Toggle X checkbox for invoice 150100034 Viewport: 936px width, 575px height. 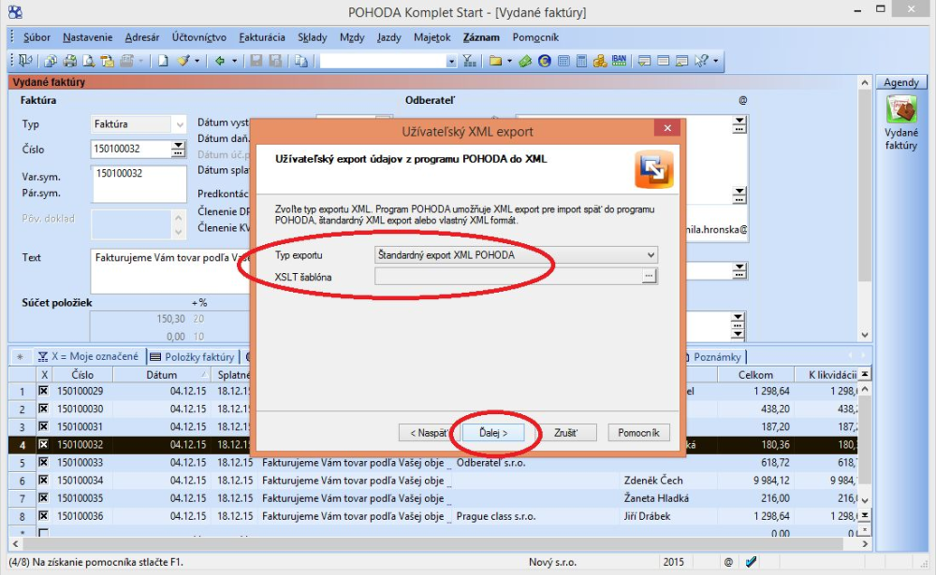[44, 481]
